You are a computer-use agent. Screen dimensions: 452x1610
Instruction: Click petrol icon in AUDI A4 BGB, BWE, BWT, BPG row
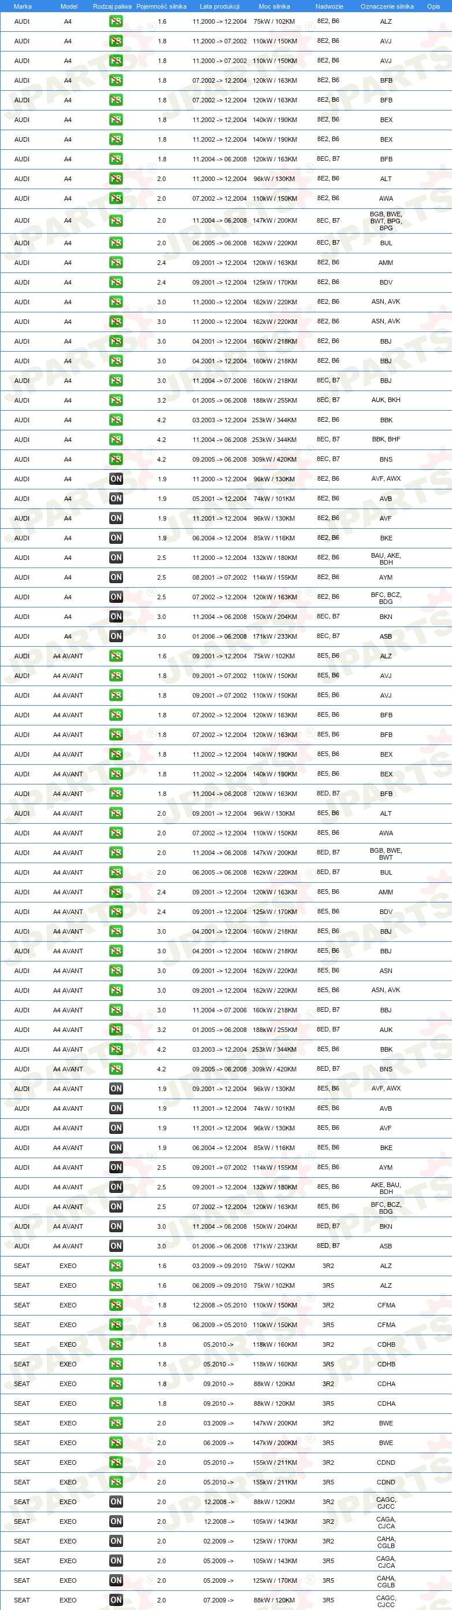[x=116, y=220]
